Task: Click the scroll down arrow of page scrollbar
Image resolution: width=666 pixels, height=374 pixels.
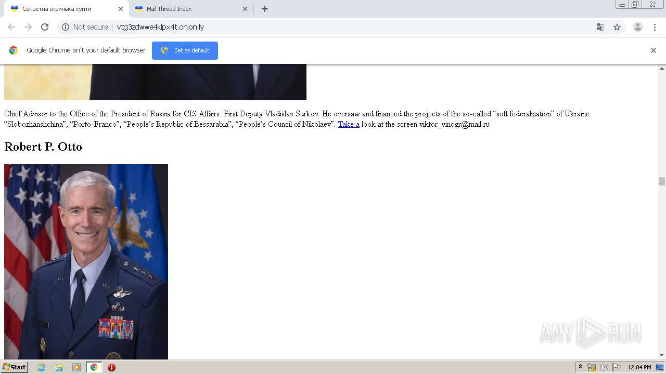Action: [x=662, y=355]
